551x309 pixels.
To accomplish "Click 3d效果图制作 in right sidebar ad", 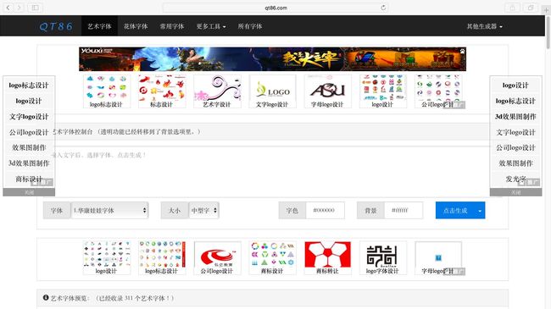I will coord(515,117).
